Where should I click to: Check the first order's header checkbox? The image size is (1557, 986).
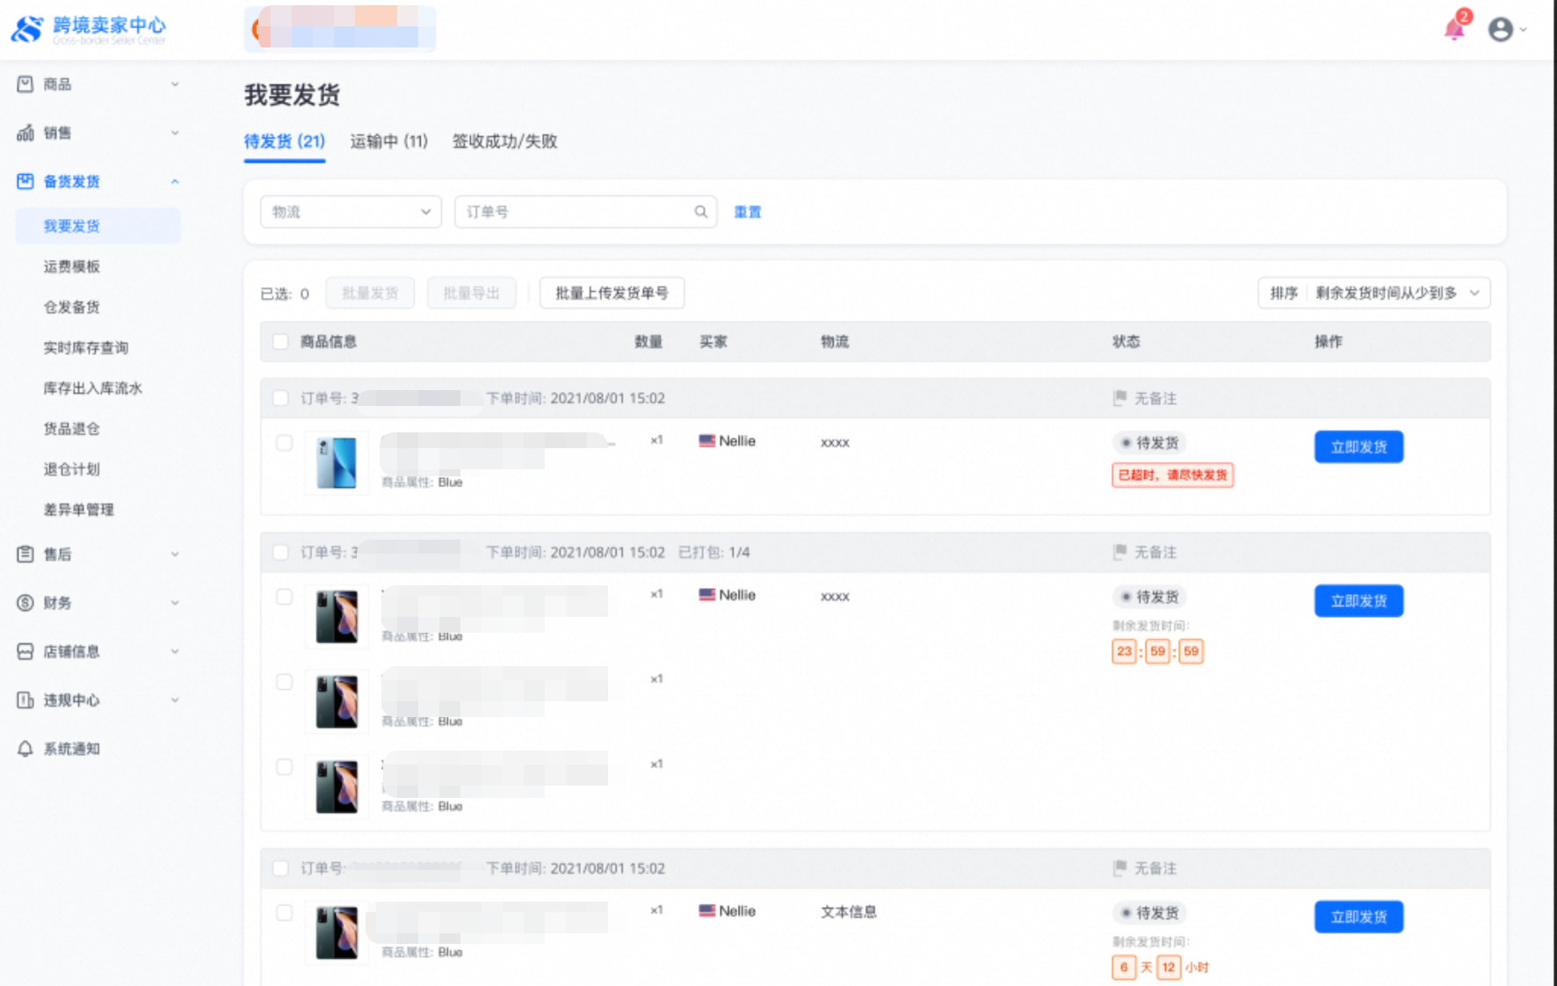pos(280,398)
